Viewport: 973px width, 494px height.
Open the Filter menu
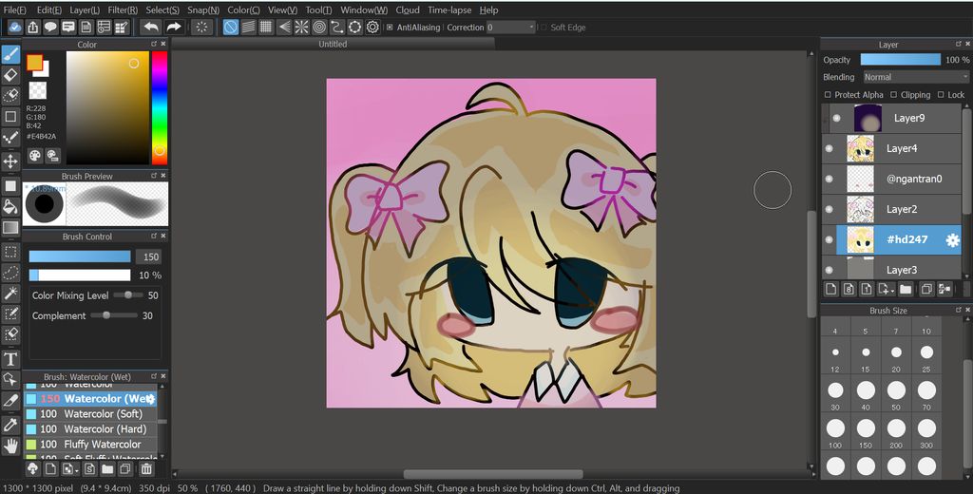click(123, 9)
